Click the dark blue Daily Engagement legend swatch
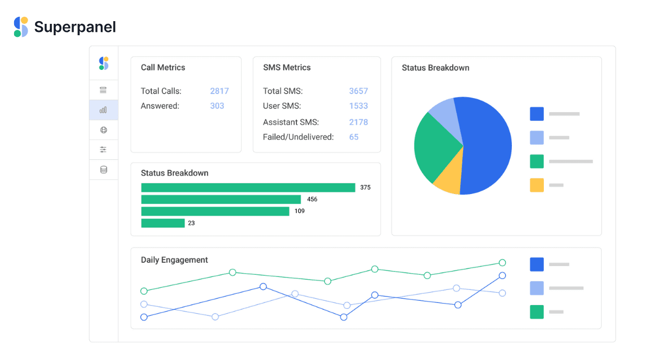The height and width of the screenshot is (349, 650). 537,264
